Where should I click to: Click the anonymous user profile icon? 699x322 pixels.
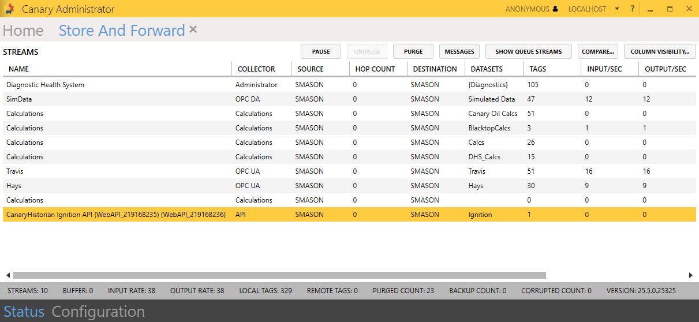tap(555, 9)
